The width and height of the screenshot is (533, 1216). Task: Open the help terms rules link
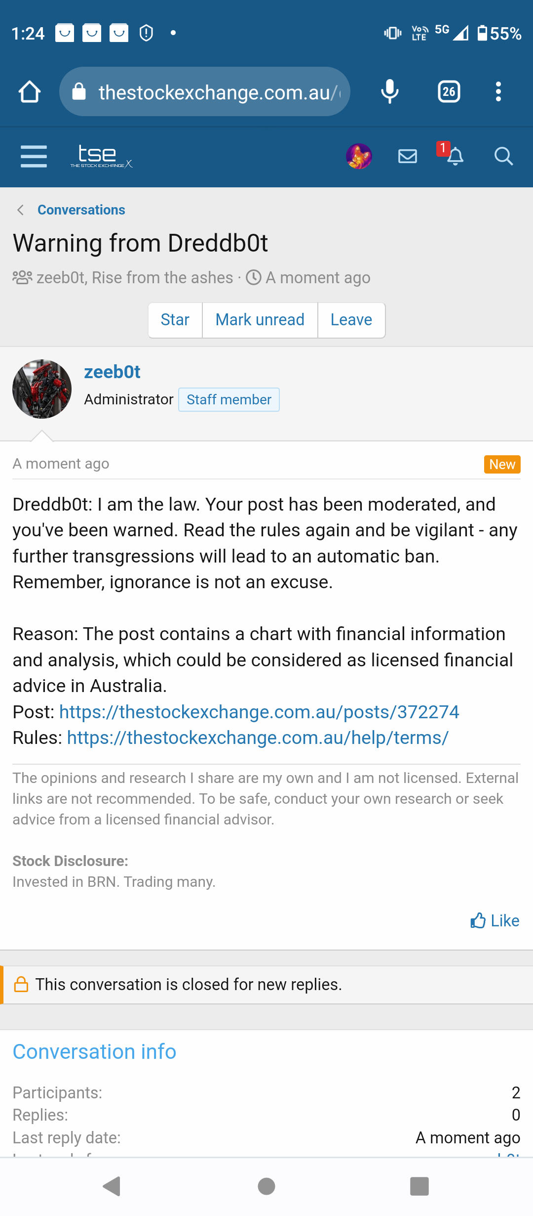click(x=258, y=738)
